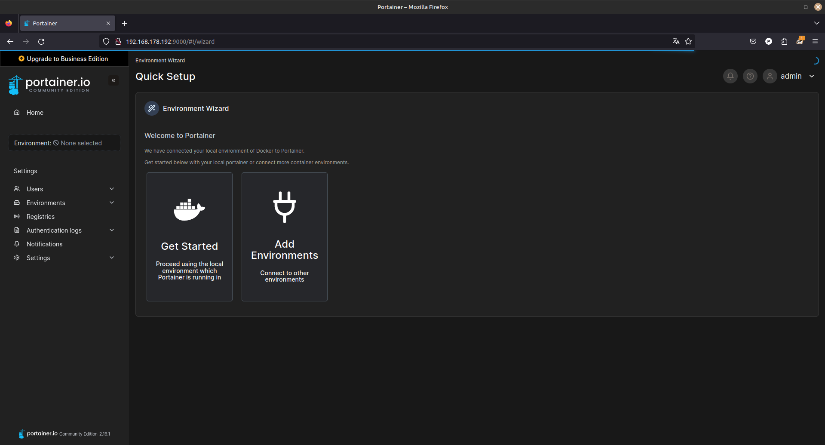Click the Firefox translate page icon
The width and height of the screenshot is (825, 445).
click(676, 41)
